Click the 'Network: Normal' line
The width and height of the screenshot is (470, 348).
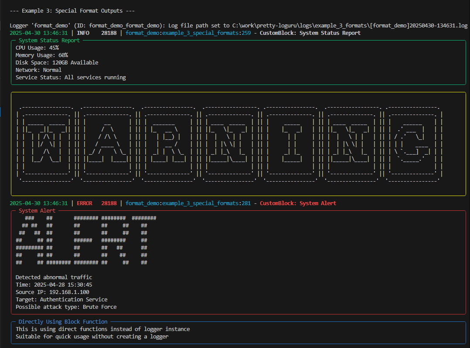tap(38, 70)
